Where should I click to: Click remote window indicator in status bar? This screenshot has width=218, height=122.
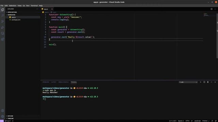pyautogui.click(x=2, y=121)
